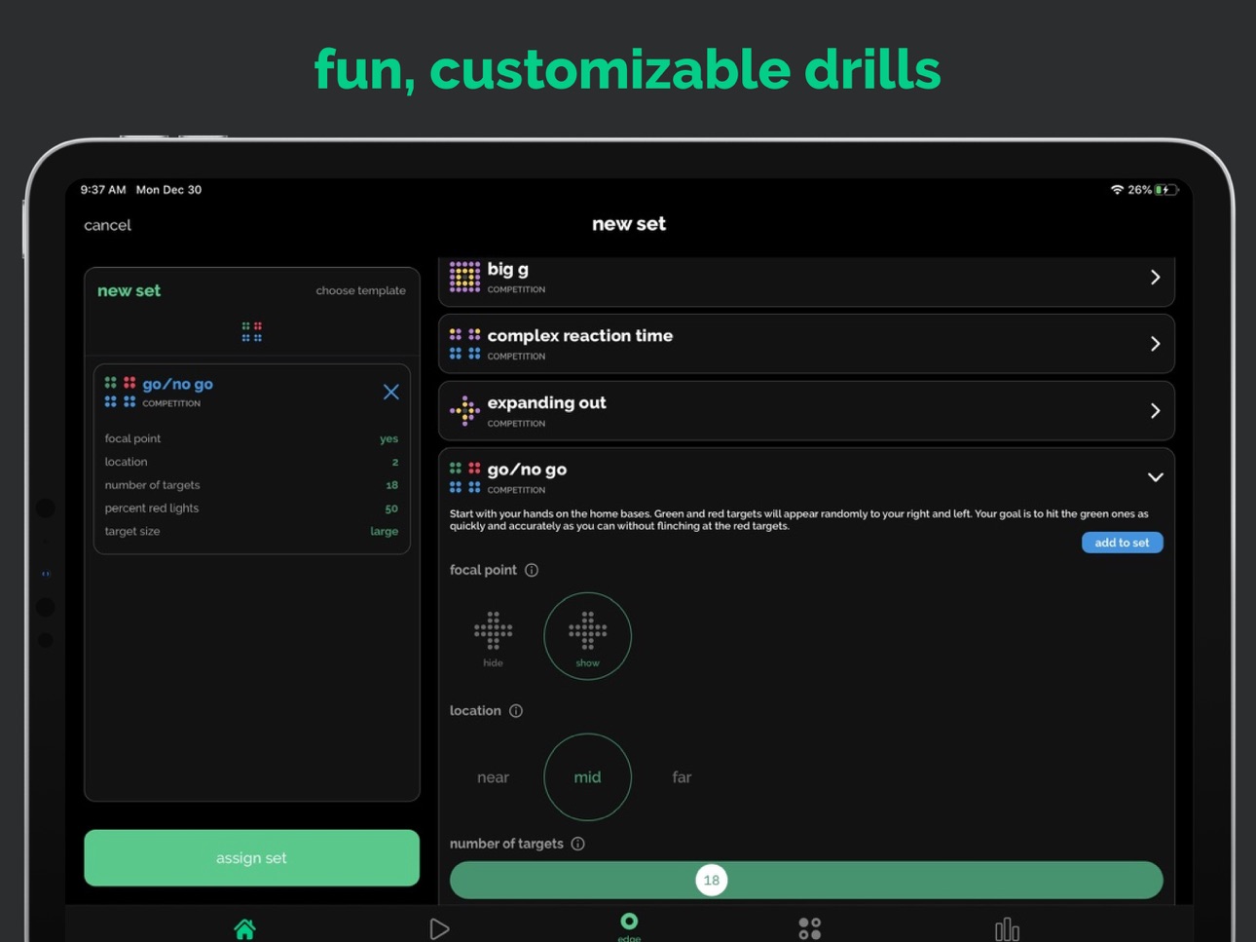Choose near location
The image size is (1256, 942).
click(x=493, y=777)
